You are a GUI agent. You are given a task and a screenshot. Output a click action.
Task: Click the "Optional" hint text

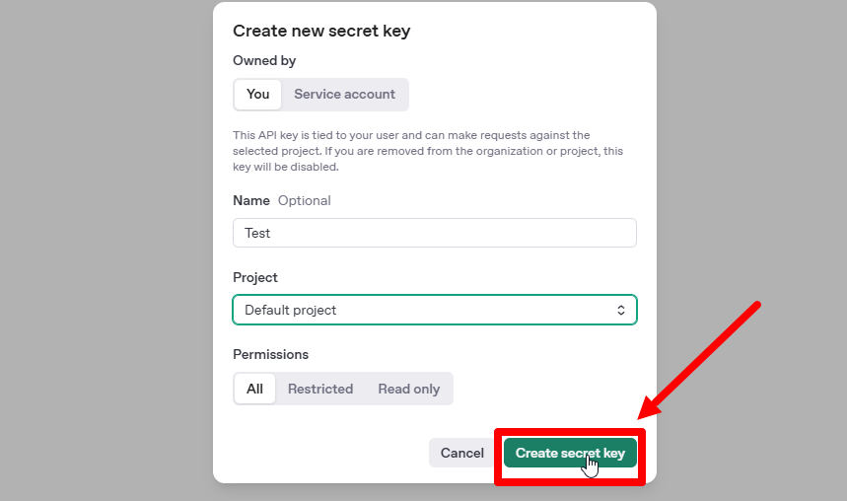click(x=305, y=200)
